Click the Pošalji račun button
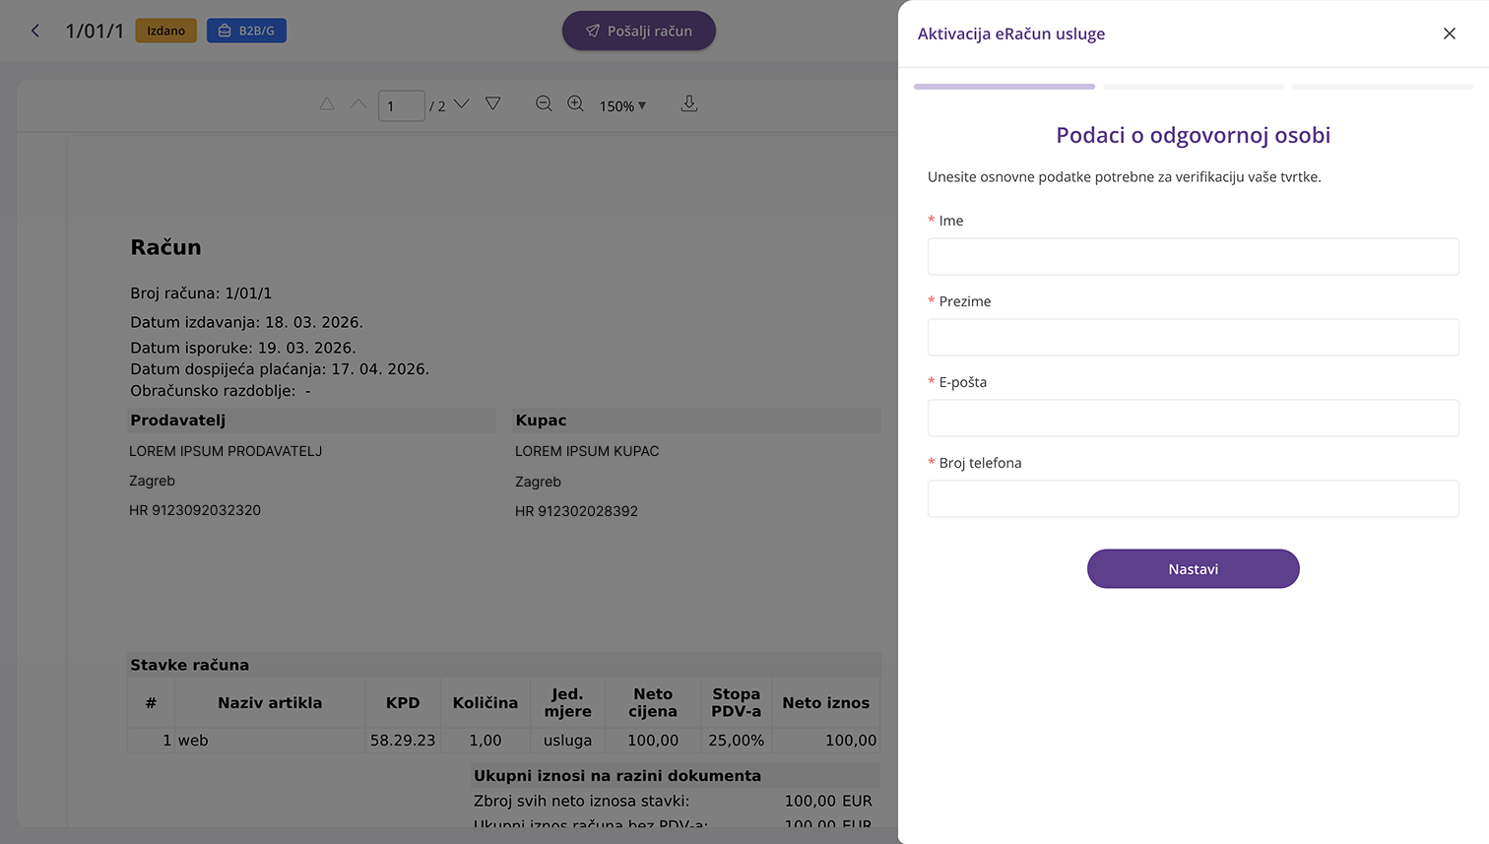The height and width of the screenshot is (844, 1489). point(638,31)
